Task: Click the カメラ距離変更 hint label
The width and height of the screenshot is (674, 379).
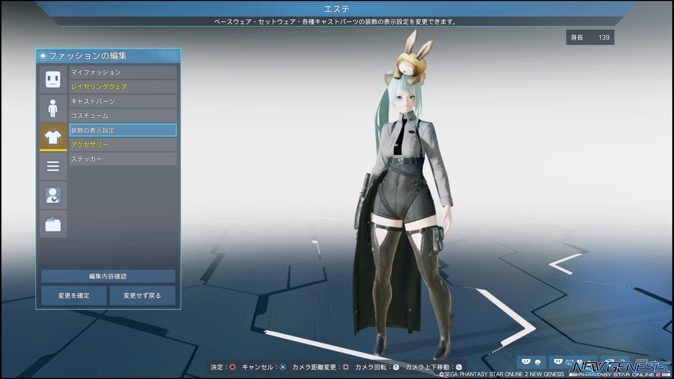Action: (314, 367)
